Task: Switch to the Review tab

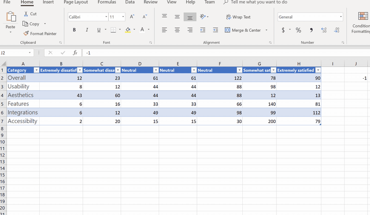Action: (151, 2)
